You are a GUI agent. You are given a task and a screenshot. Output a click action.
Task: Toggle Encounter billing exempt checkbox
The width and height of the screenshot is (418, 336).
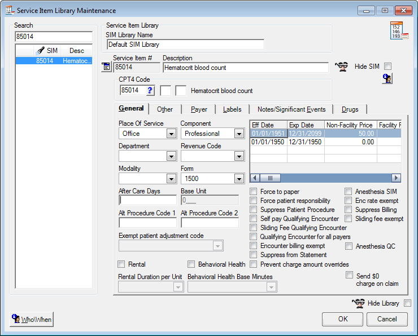pyautogui.click(x=254, y=246)
